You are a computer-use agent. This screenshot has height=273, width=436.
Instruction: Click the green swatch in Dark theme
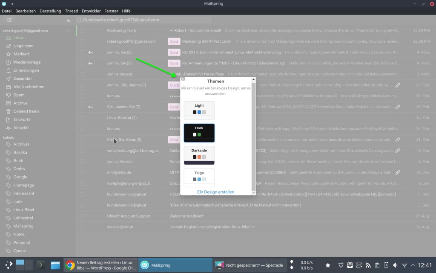[x=199, y=134]
